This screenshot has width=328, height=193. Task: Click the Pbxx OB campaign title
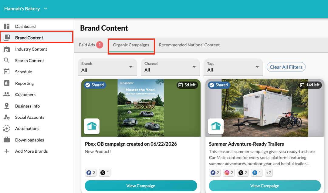tap(131, 144)
